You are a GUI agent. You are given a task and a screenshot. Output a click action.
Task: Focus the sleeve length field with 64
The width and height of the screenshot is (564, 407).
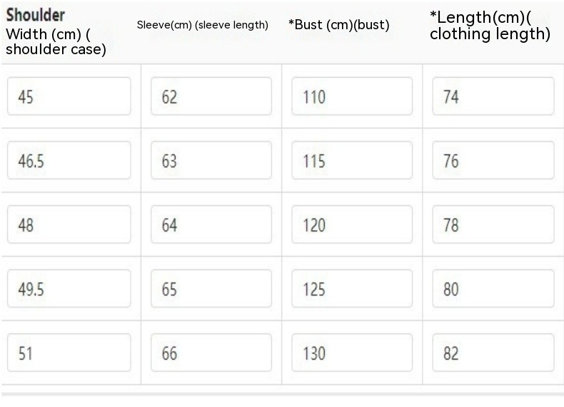tap(211, 225)
